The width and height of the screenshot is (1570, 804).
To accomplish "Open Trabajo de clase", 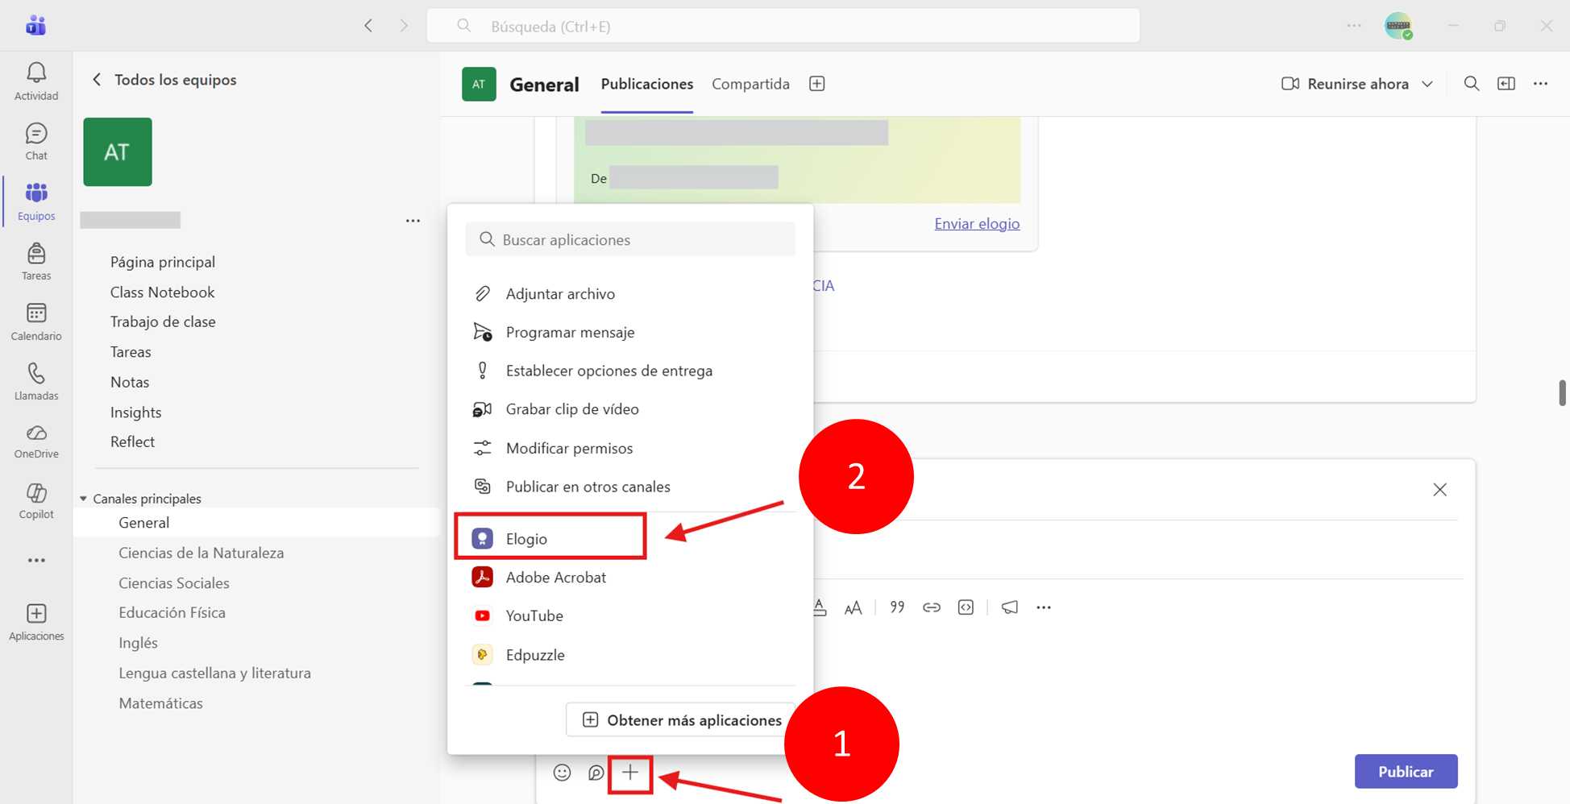I will (163, 321).
